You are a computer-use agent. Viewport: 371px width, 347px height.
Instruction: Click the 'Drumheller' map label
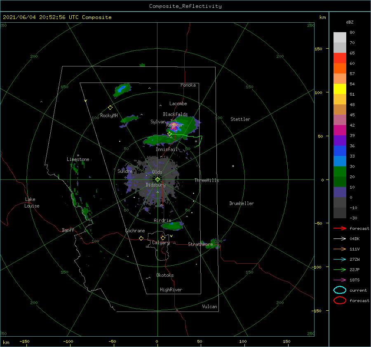click(x=242, y=203)
